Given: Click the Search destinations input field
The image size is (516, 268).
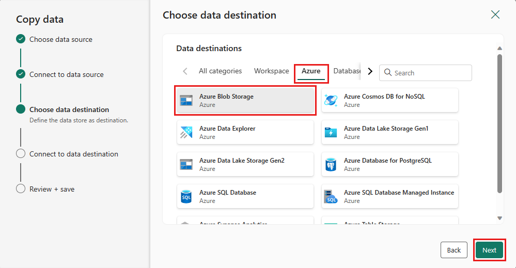Looking at the screenshot, I should (x=431, y=73).
